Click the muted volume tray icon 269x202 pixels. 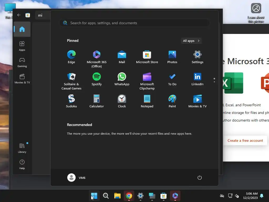point(237,196)
